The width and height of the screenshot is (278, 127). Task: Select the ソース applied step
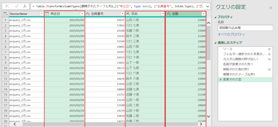coord(228,49)
